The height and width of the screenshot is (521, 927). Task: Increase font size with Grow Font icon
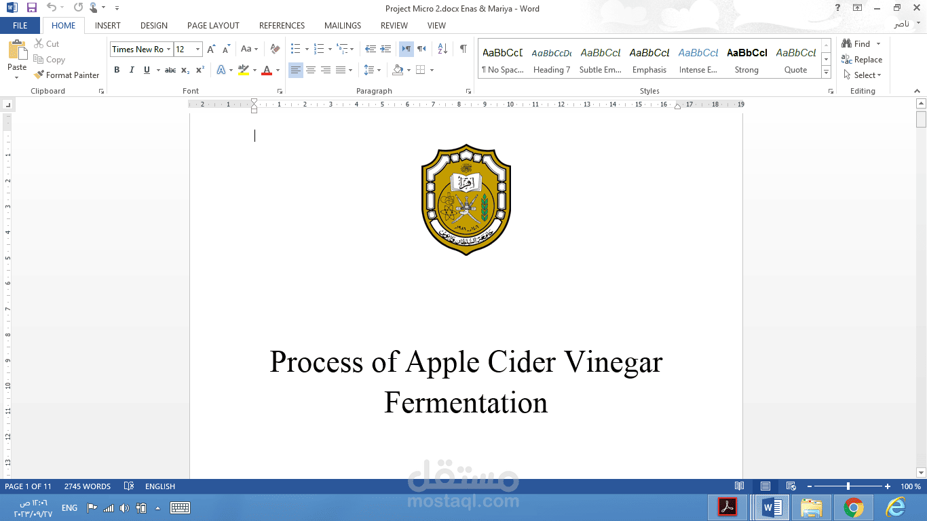click(211, 49)
